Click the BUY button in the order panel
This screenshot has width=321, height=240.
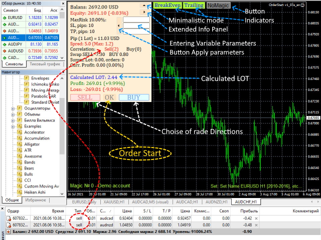pos(134,97)
